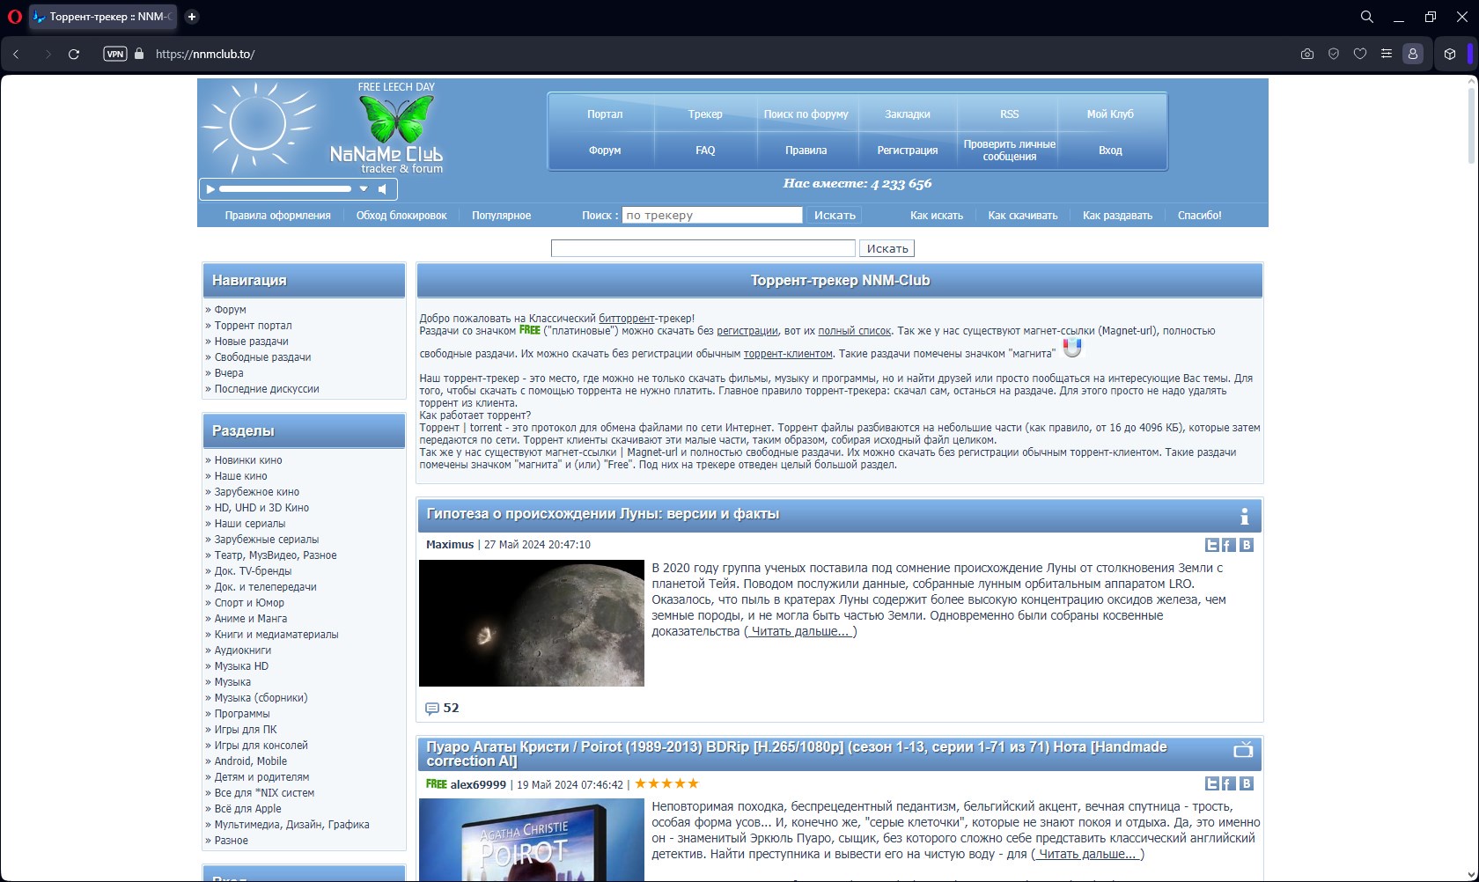Open Как искать help link
Viewport: 1479px width, 882px height.
coord(937,216)
